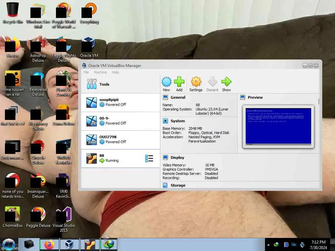Select the AstroPop Deluxe desktop icon
The height and width of the screenshot is (251, 335).
pyautogui.click(x=38, y=50)
